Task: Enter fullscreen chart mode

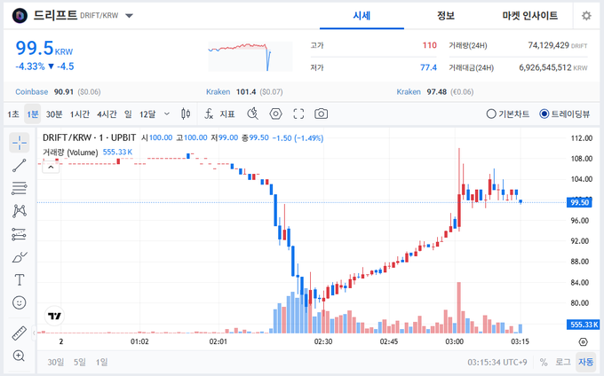Action: (298, 114)
